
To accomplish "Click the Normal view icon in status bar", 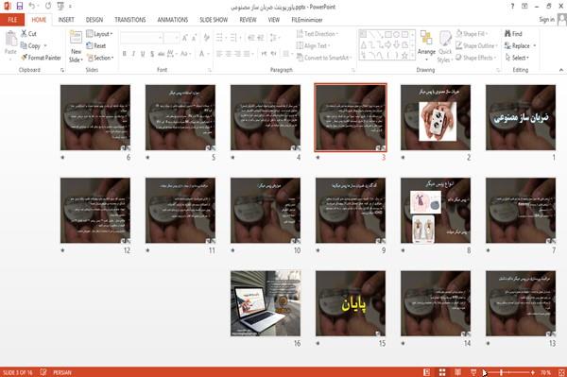I will (x=426, y=372).
